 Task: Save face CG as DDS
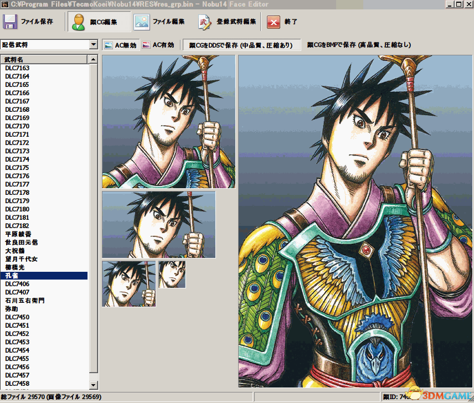pos(241,45)
